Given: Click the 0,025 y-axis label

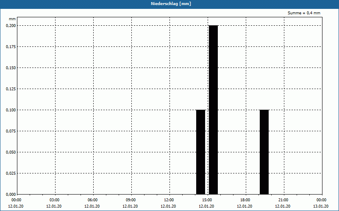Looking at the screenshot, I should click(x=11, y=173).
